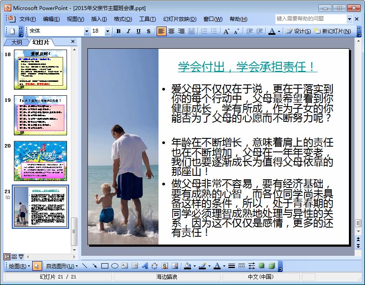Screen dimensions: 365x285
Task: Decrease the font size
Action: pos(237,31)
